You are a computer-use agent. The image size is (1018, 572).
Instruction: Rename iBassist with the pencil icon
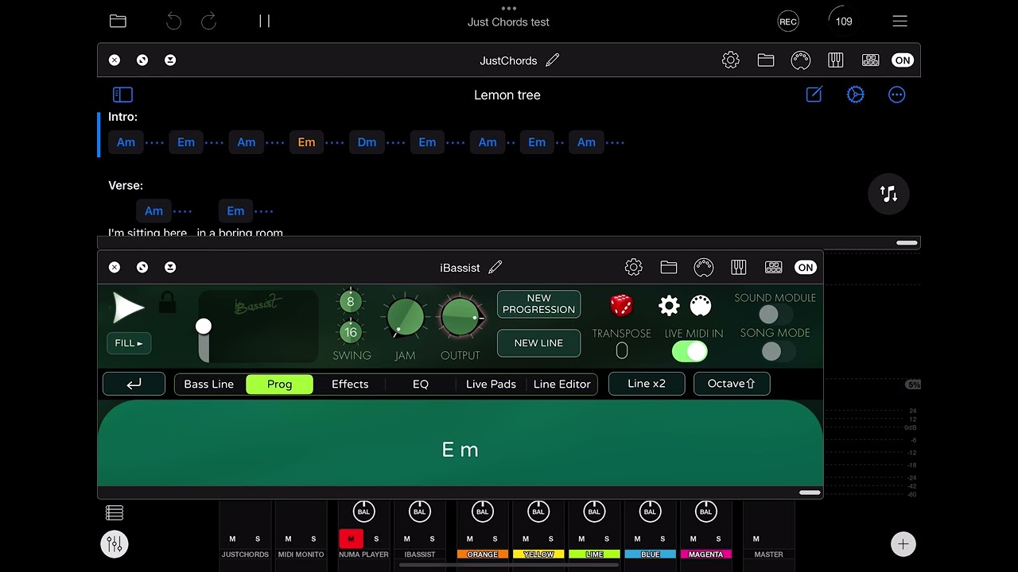pos(495,268)
